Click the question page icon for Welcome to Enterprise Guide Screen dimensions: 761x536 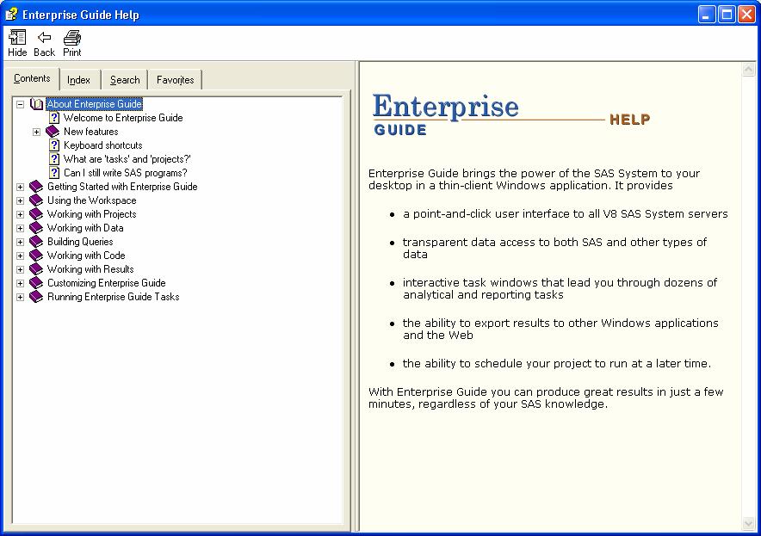point(54,118)
